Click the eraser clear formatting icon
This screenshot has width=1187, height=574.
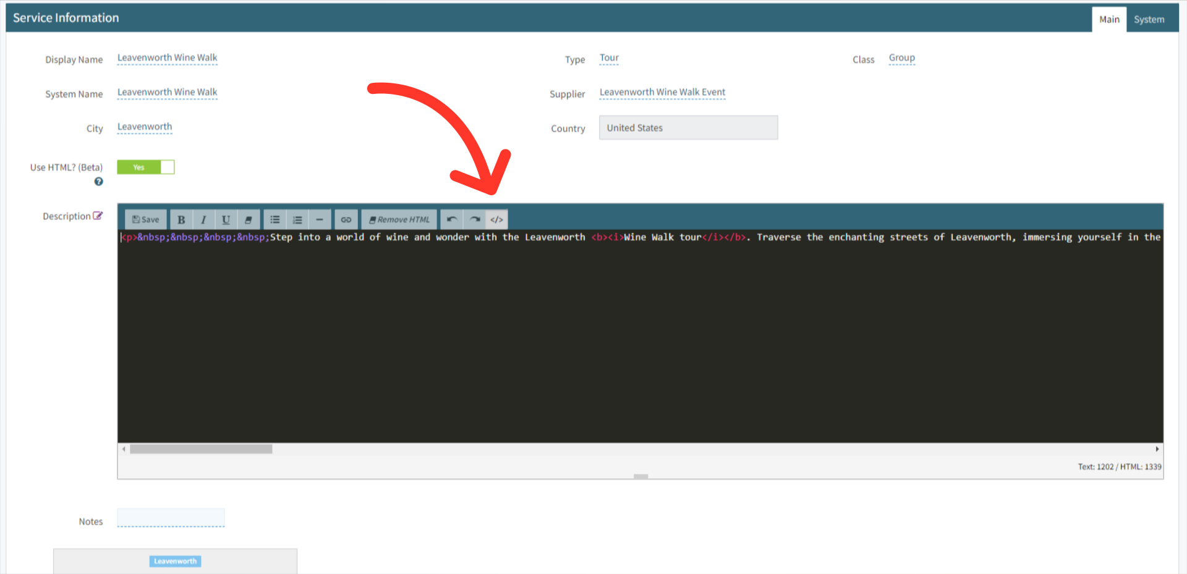pyautogui.click(x=248, y=219)
